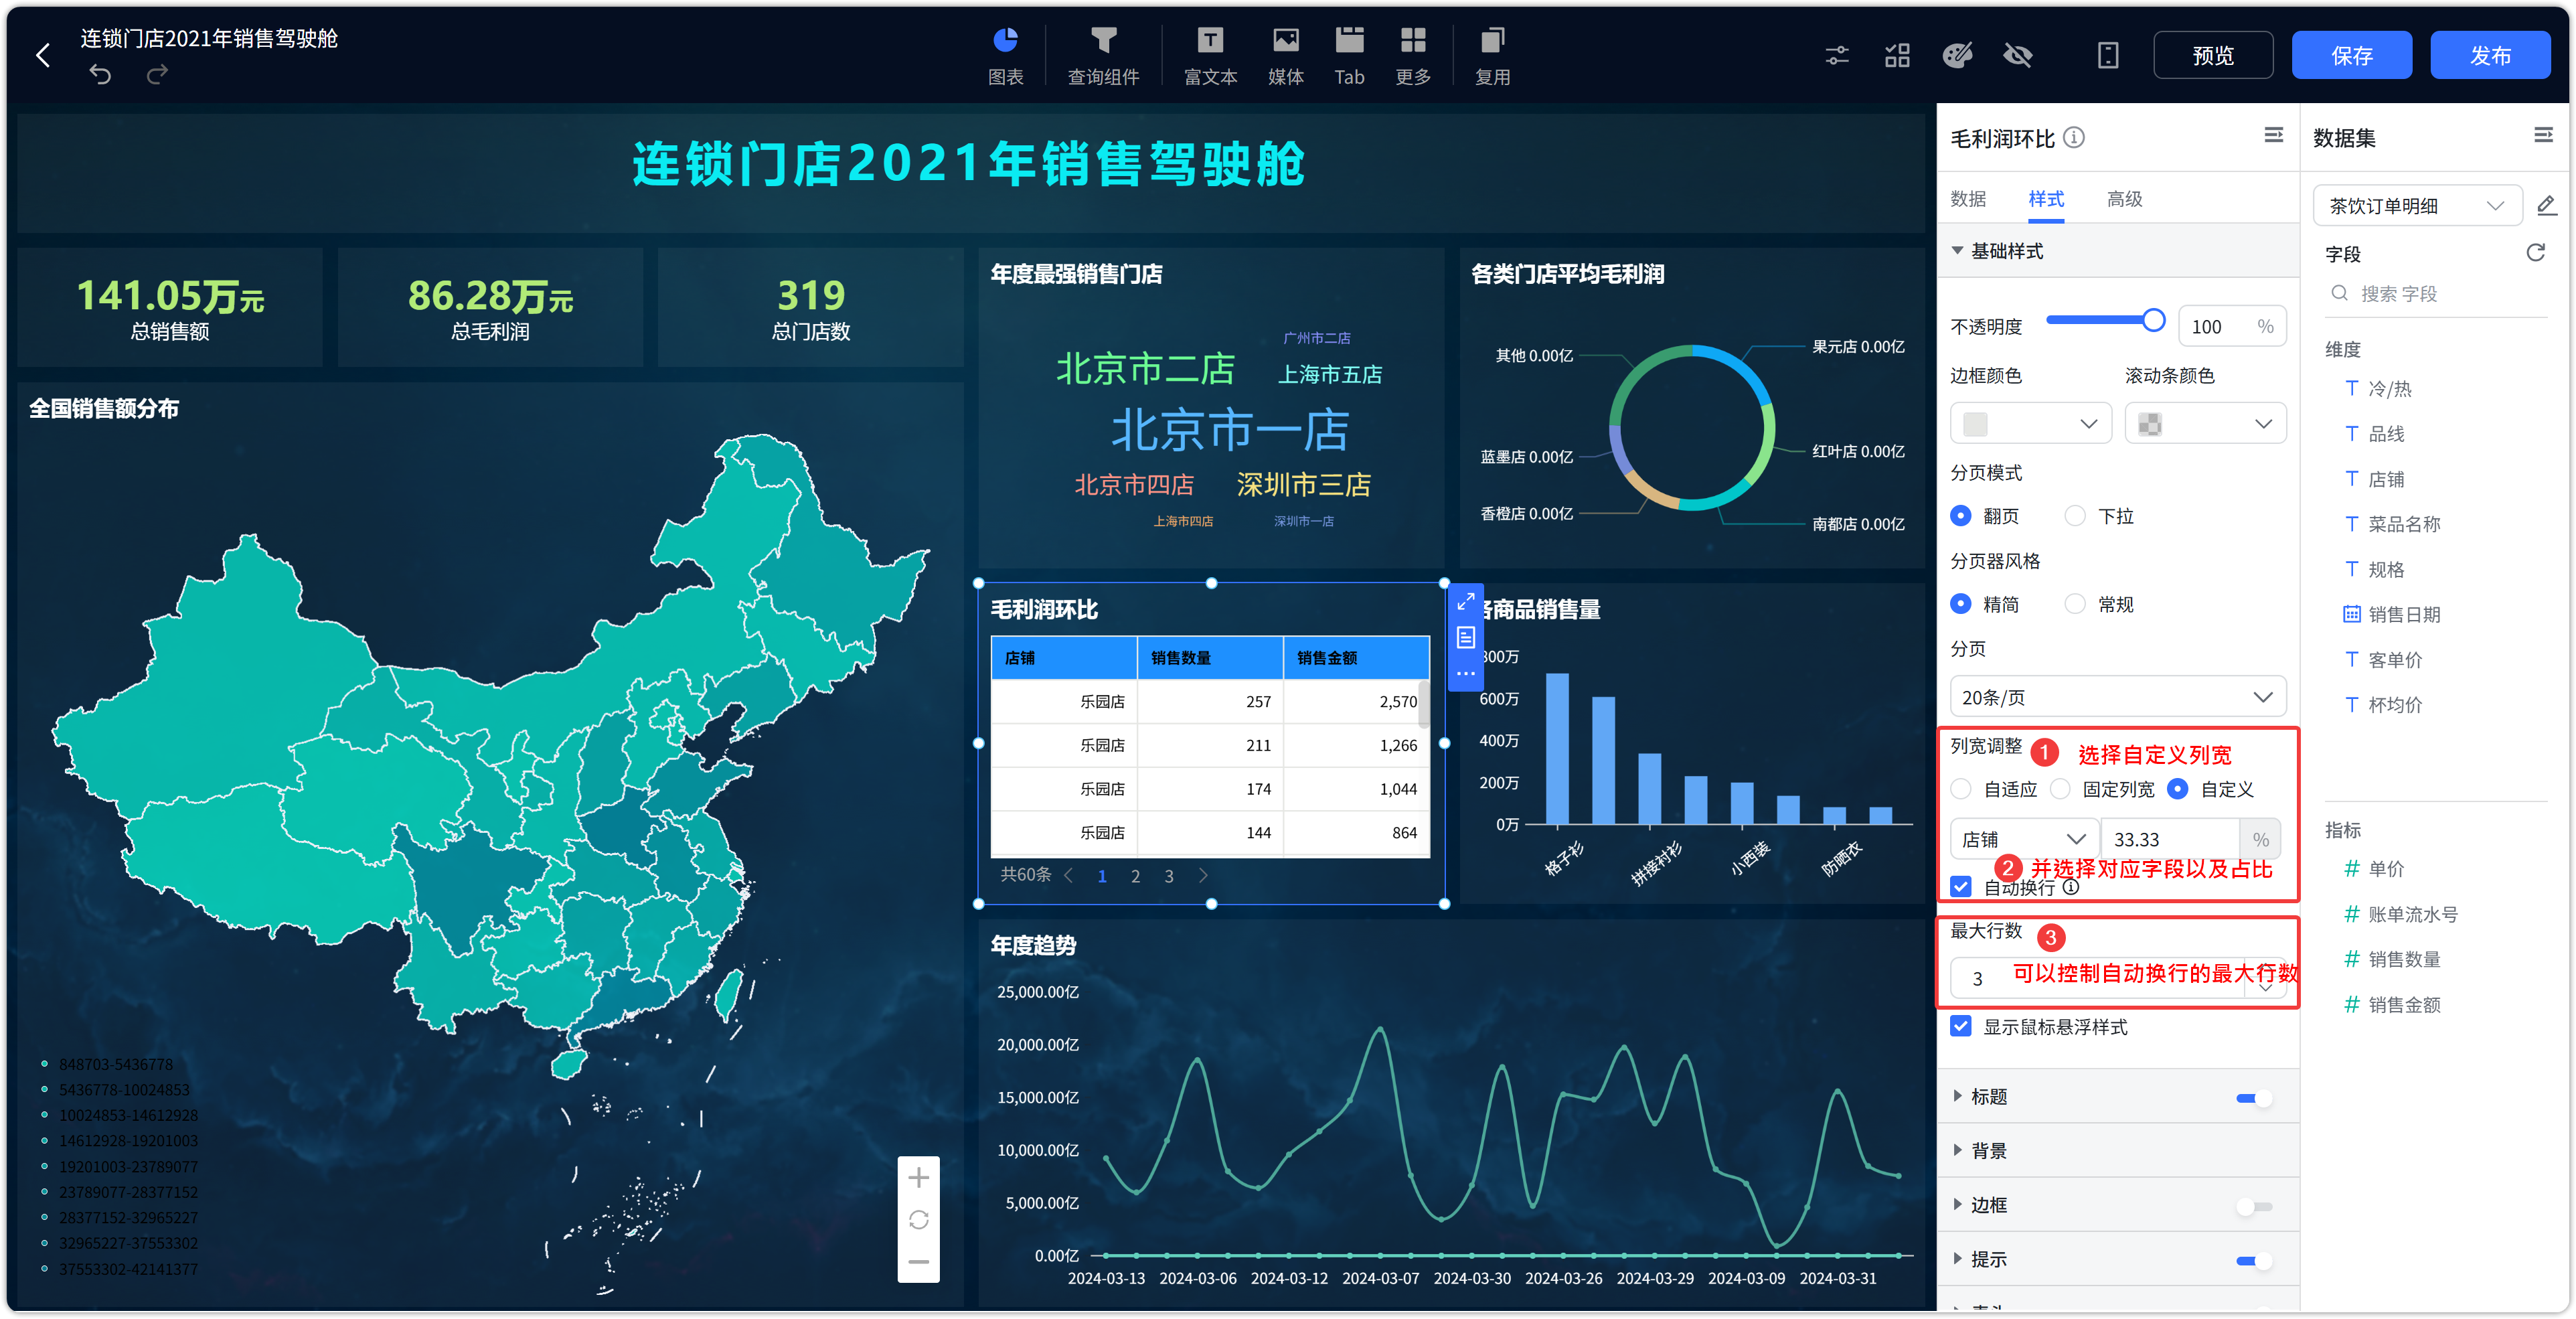
Task: Refresh the 字段 field list
Action: click(x=2535, y=252)
